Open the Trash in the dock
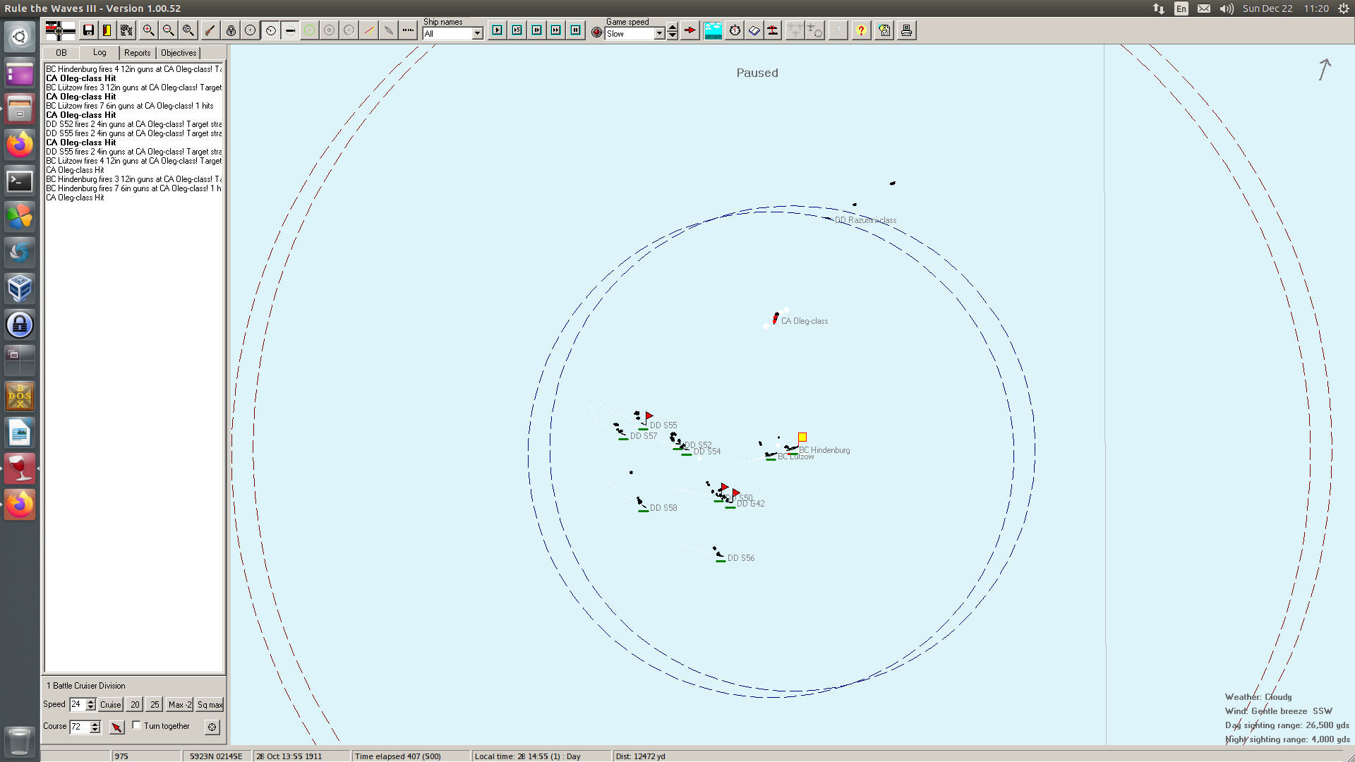 point(20,742)
